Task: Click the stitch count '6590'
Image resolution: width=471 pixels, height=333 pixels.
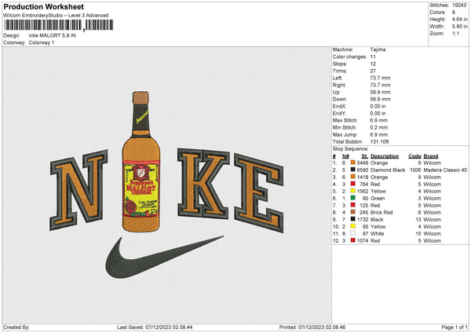Action: [363, 170]
